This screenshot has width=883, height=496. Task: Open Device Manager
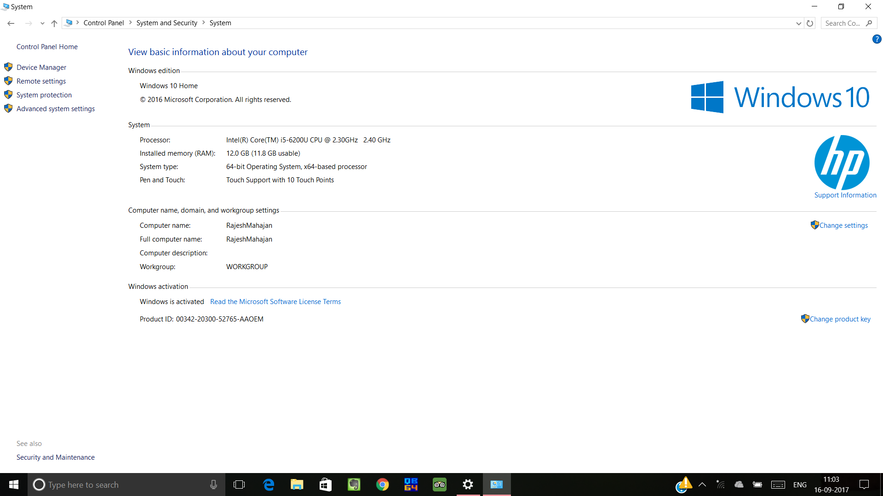point(41,68)
